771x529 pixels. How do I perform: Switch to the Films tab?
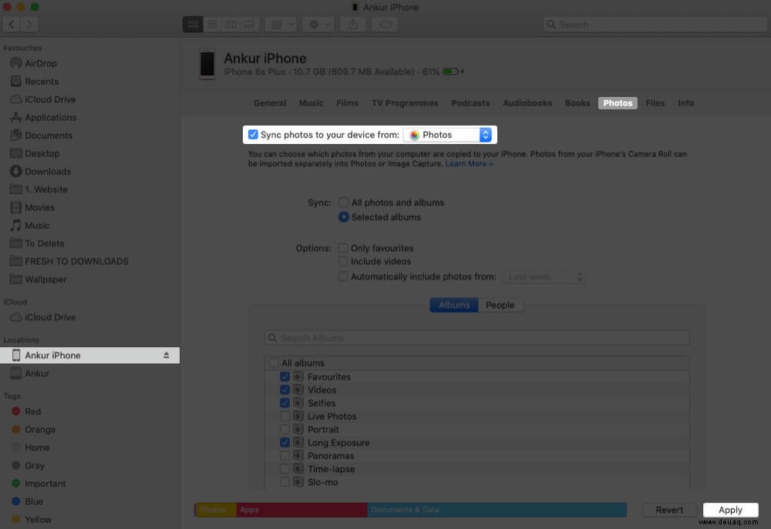[x=347, y=103]
